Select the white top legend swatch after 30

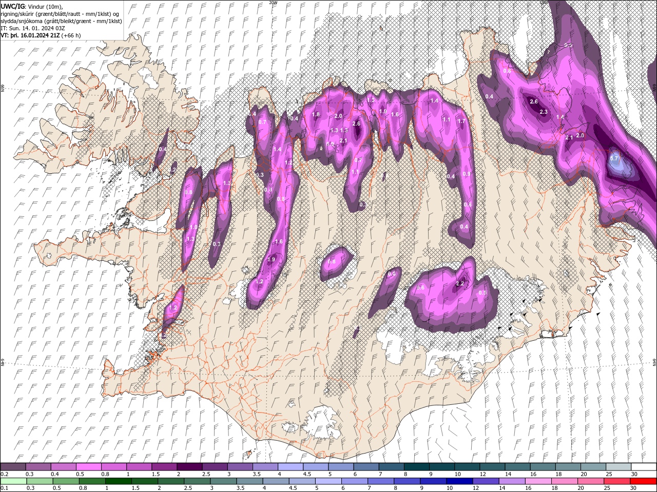point(643,467)
